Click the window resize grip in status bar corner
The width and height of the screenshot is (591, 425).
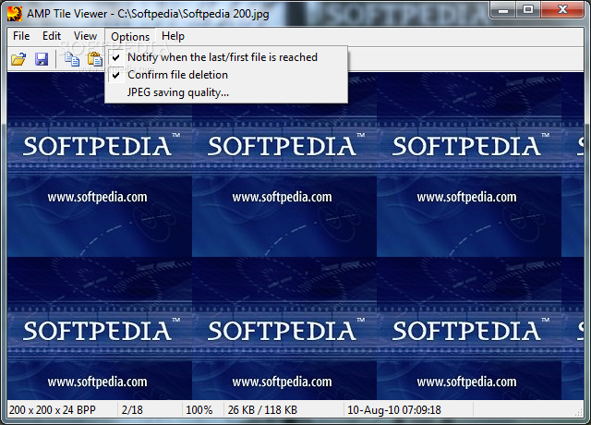pyautogui.click(x=579, y=413)
